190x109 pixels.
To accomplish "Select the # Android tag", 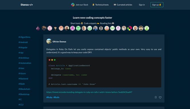I will tap(23, 42).
